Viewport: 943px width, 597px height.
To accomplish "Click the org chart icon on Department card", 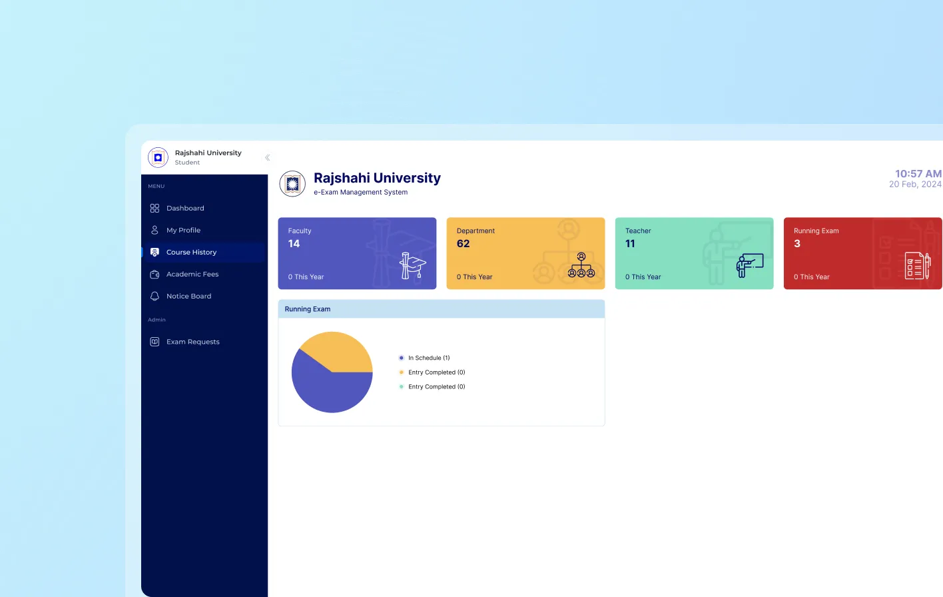I will tap(581, 265).
